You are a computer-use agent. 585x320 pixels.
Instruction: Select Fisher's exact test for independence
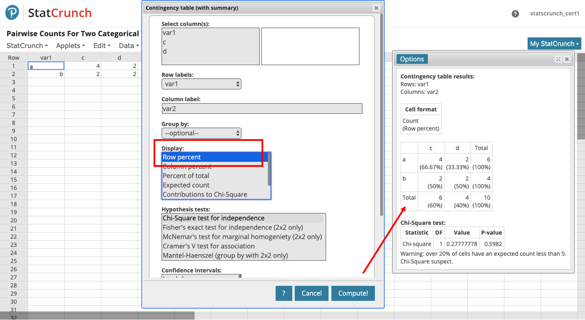point(233,227)
